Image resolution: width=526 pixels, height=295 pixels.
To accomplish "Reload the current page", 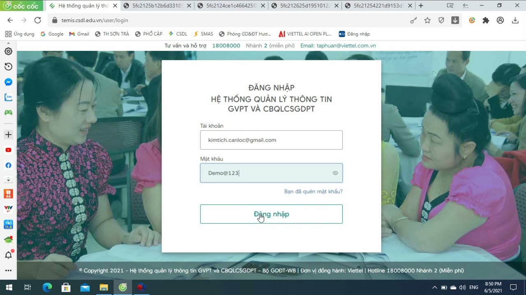I will (x=37, y=20).
